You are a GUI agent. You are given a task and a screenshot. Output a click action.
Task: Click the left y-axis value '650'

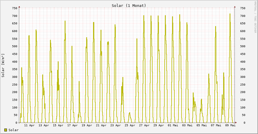(15, 23)
